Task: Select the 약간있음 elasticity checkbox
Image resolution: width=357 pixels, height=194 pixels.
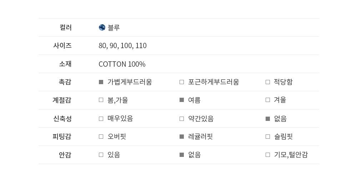Action: click(182, 119)
